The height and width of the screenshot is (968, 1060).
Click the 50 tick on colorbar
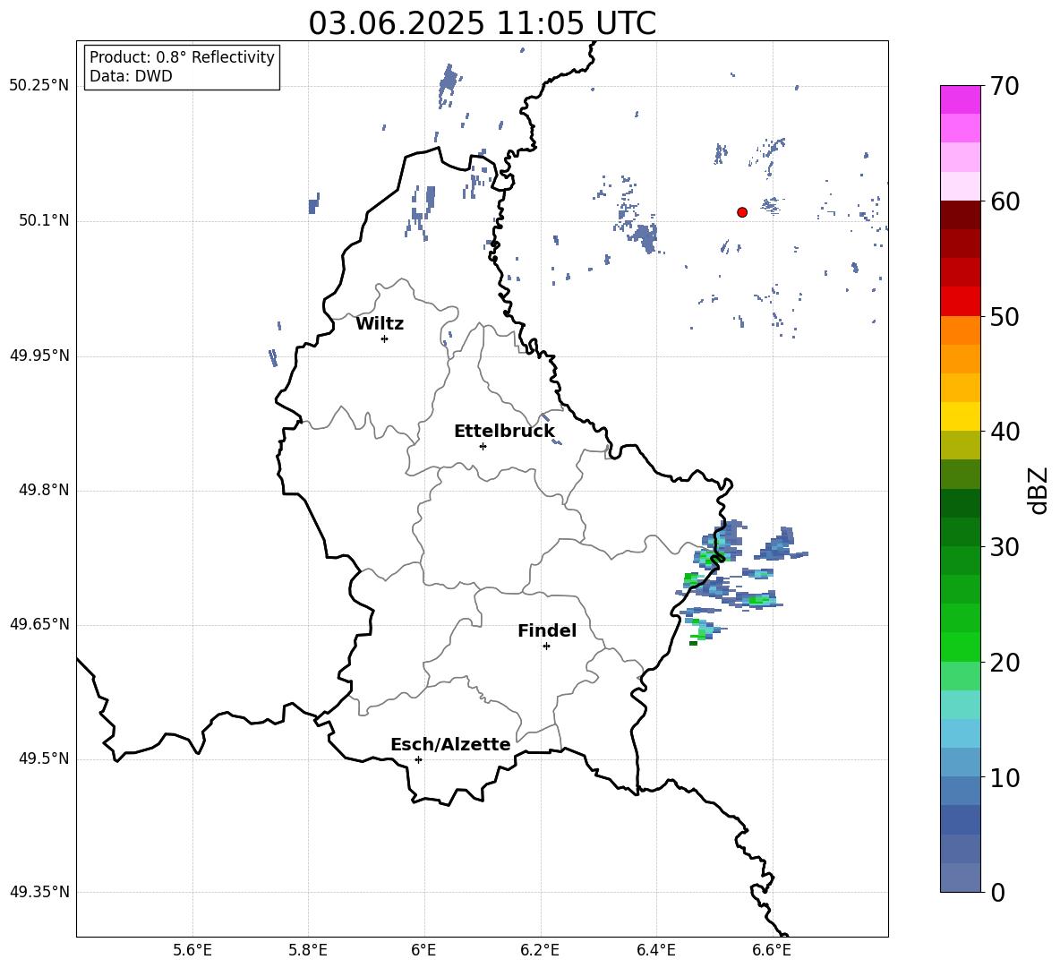[x=1004, y=316]
